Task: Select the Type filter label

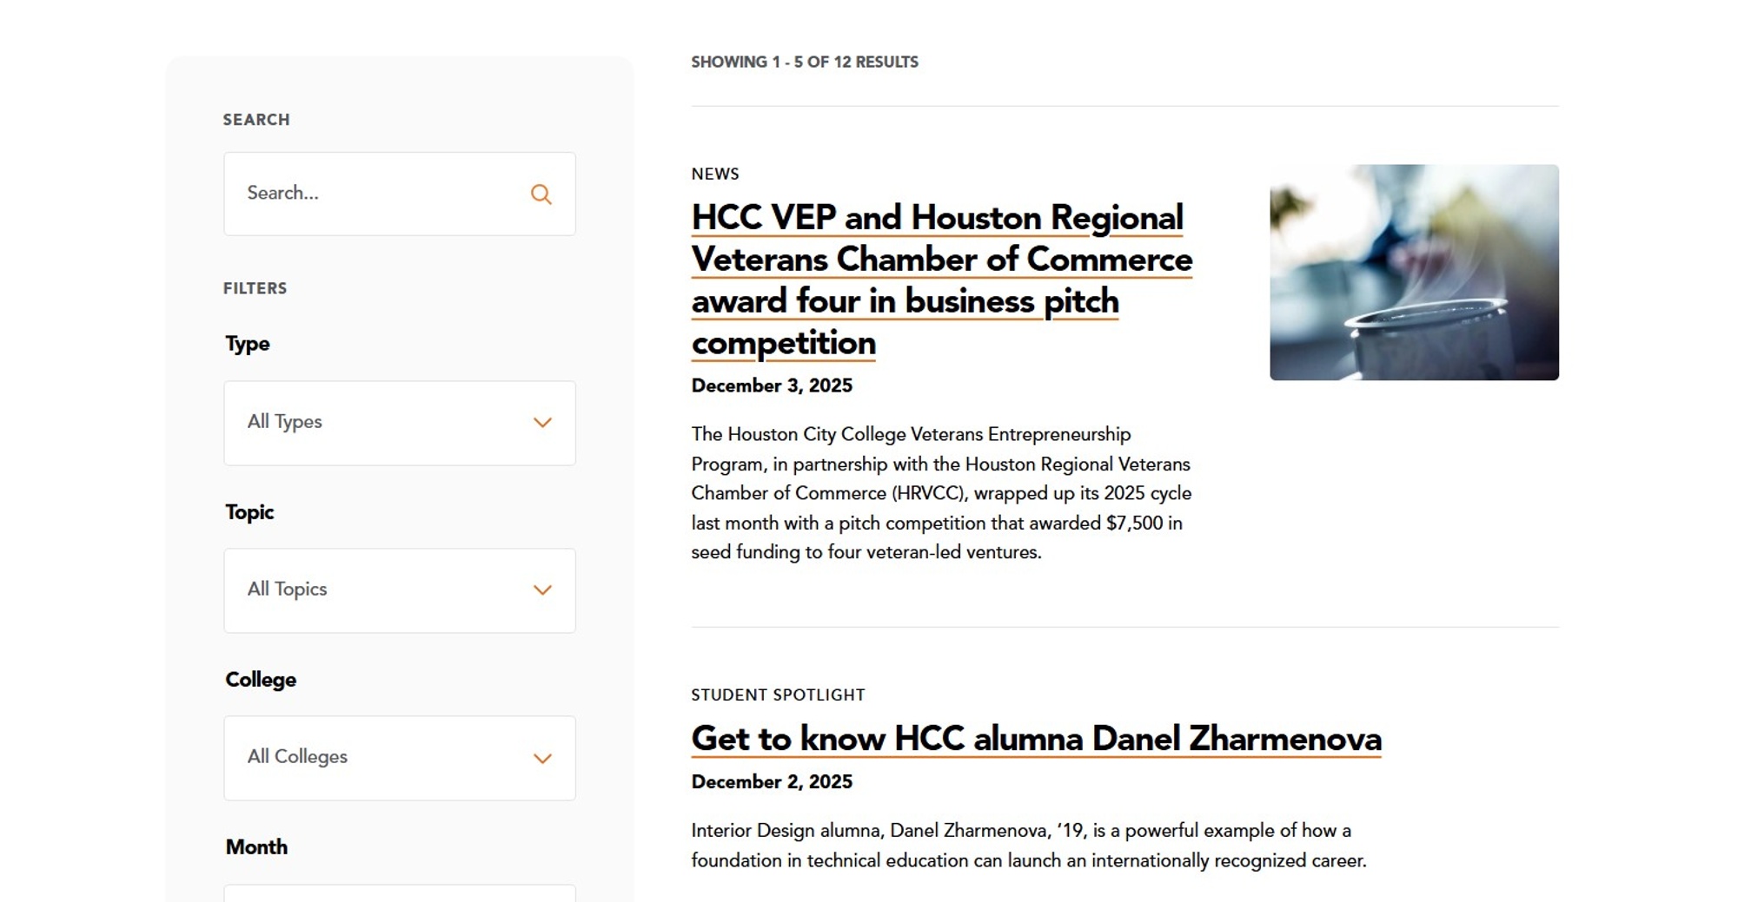Action: tap(247, 344)
